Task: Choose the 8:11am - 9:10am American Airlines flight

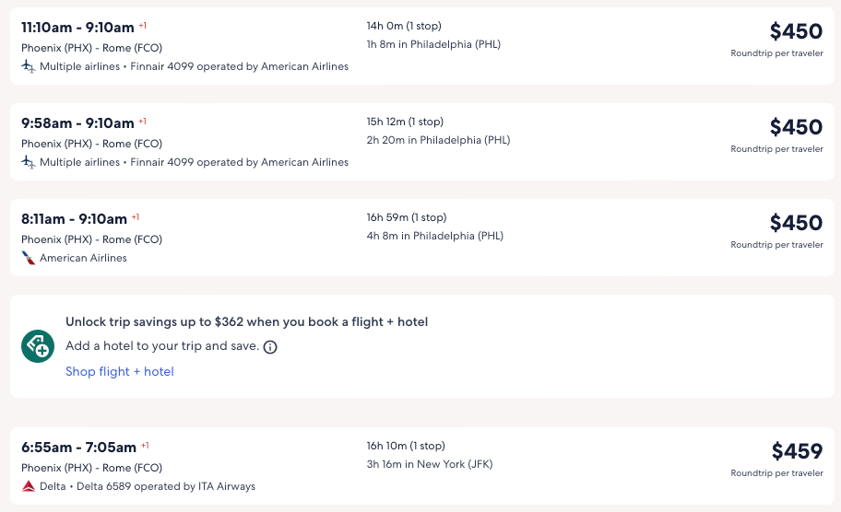Action: click(74, 218)
